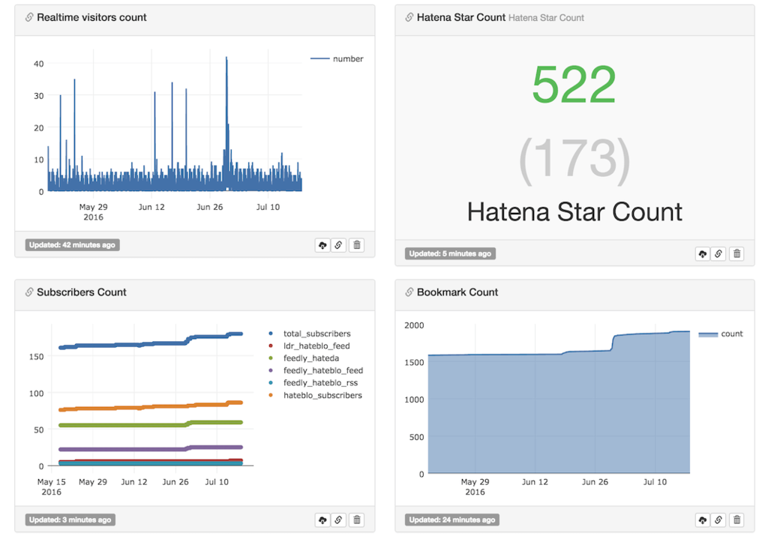Delete the Subscribers Count widget
Screen dimensions: 768x536
pos(357,520)
